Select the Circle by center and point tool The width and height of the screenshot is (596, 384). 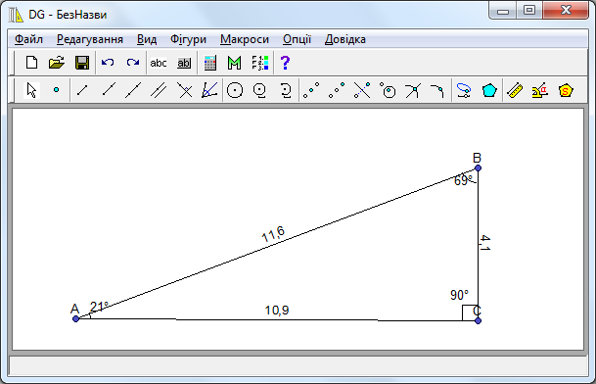[235, 90]
